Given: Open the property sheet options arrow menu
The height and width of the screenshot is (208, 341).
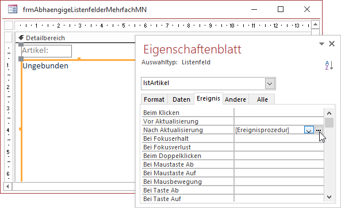Looking at the screenshot, I should [321, 44].
